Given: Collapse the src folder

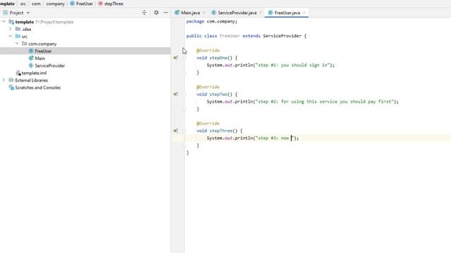Looking at the screenshot, I should 11,36.
